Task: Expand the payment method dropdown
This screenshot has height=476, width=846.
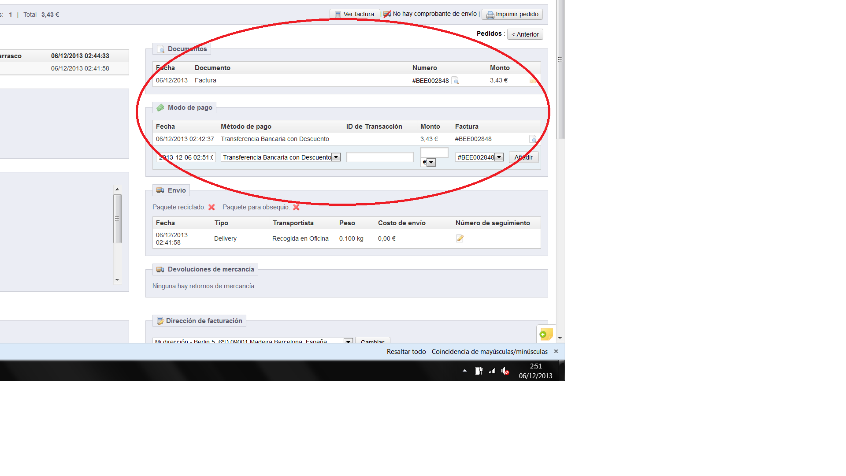Action: 336,157
